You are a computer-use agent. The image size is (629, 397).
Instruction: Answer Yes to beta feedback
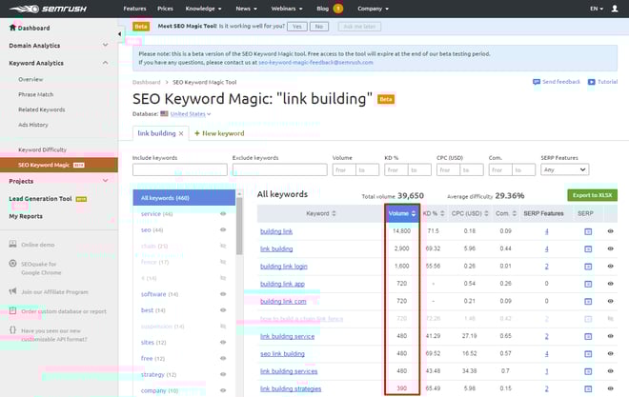pos(296,27)
